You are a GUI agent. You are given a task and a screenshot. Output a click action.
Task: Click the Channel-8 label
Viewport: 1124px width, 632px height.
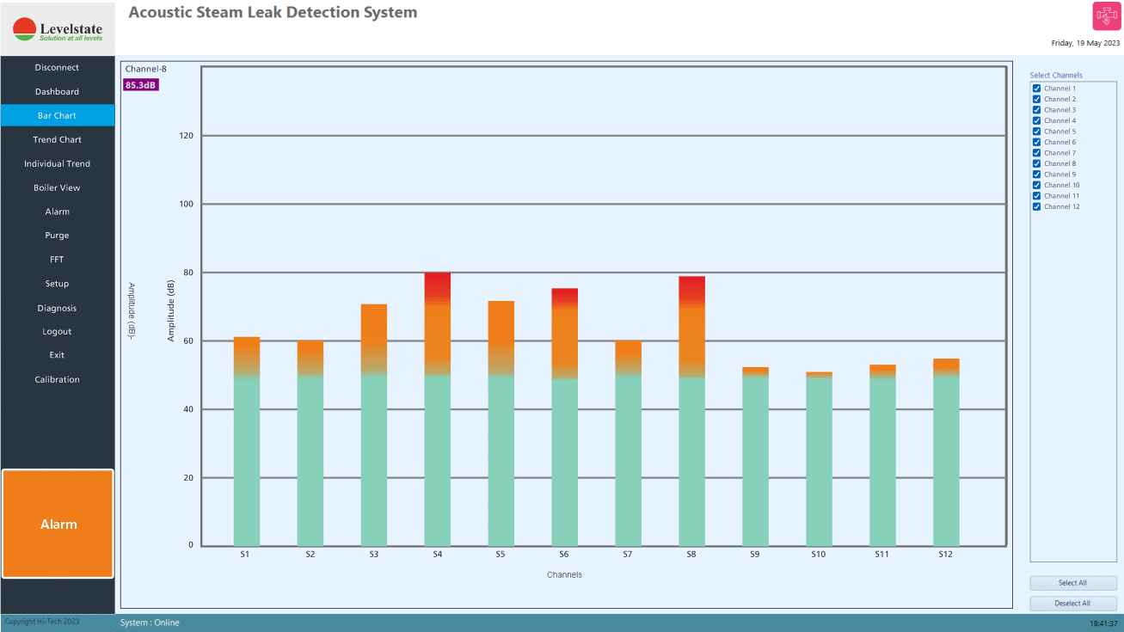pos(146,69)
